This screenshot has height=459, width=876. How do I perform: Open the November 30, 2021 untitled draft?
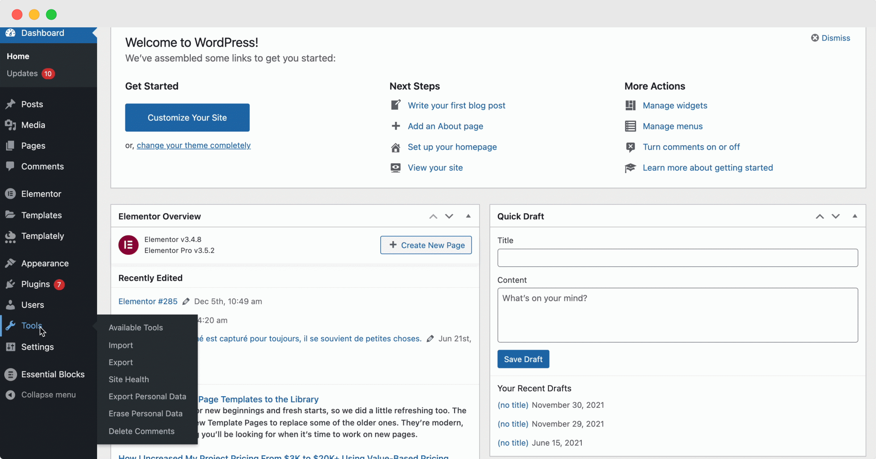513,405
